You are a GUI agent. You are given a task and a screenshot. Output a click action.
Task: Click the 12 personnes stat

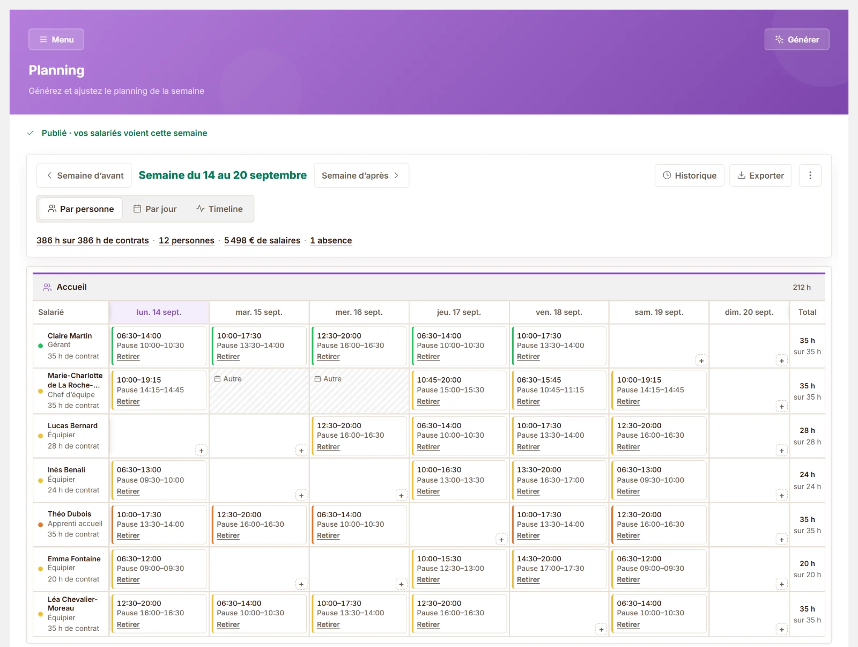pyautogui.click(x=186, y=240)
